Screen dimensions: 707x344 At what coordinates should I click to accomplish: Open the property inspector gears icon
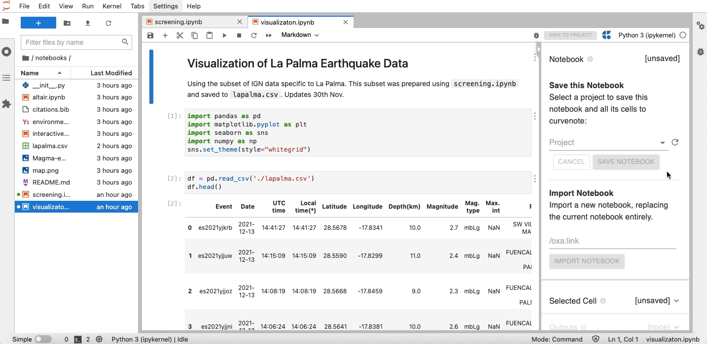(x=700, y=25)
